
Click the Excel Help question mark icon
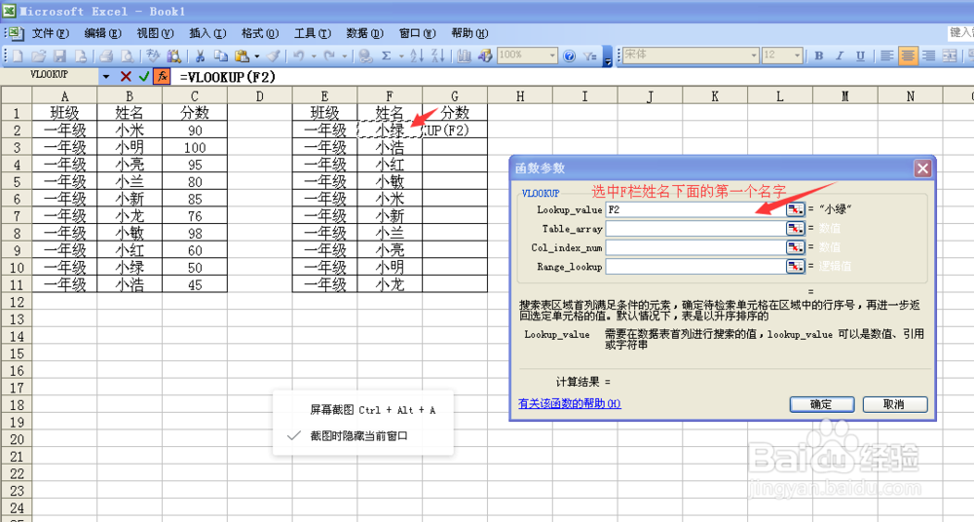(x=569, y=56)
